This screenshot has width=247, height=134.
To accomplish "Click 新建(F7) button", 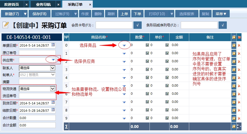I will point(12,14).
